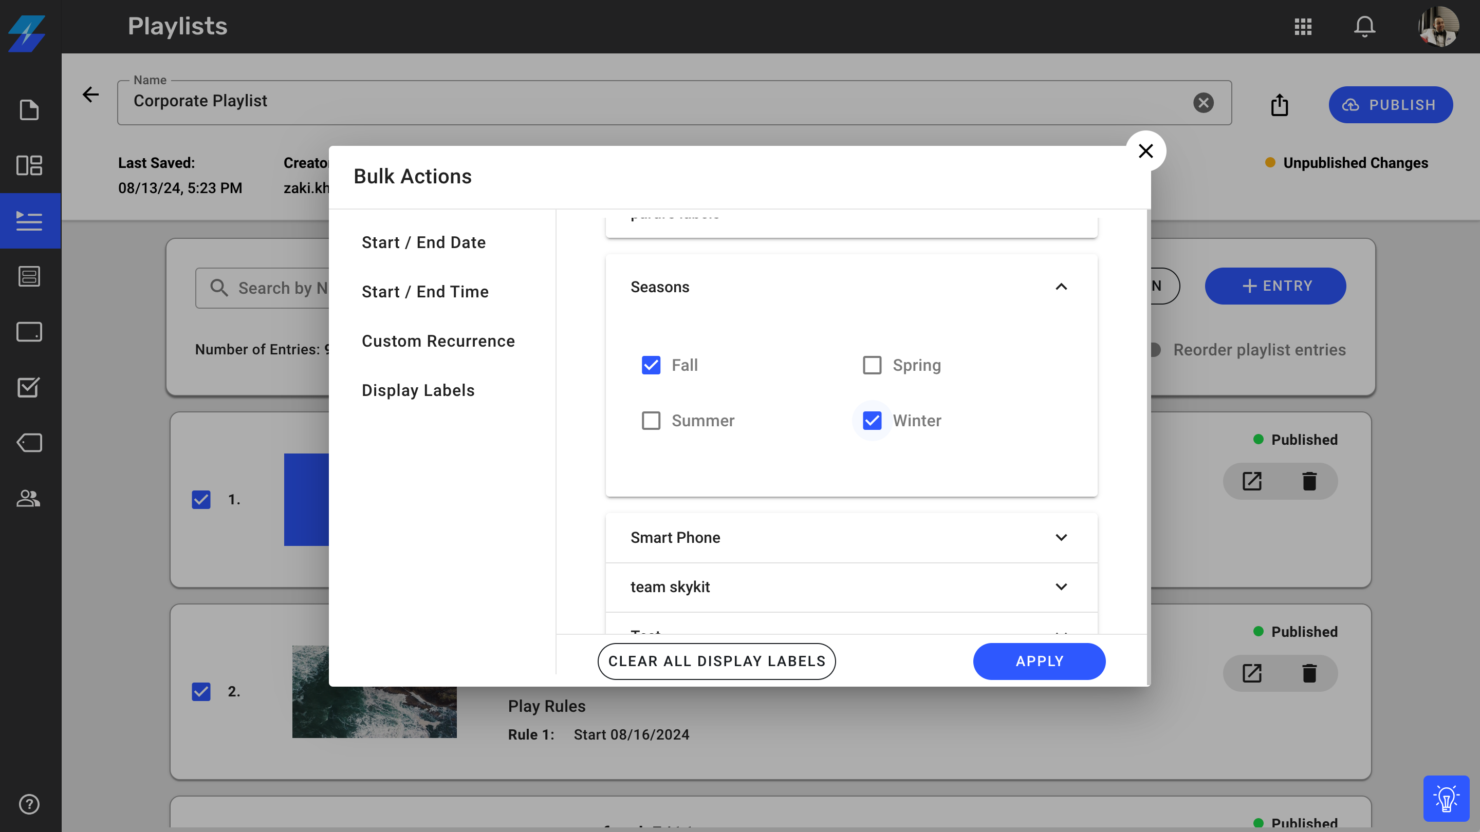Open the schedule list icon in sidebar
The image size is (1480, 832).
(29, 276)
